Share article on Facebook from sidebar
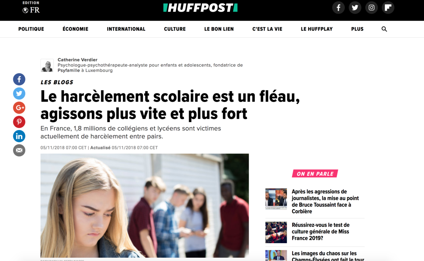This screenshot has height=261, width=424. click(19, 79)
